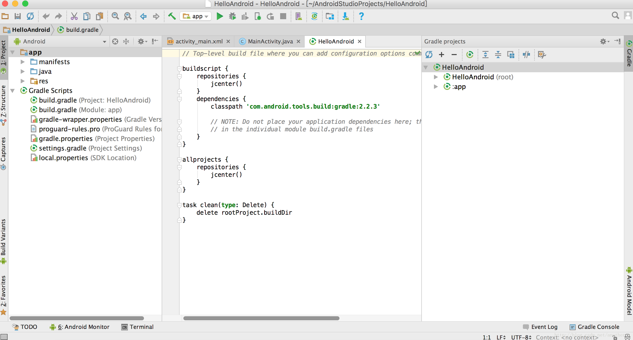Expand the res folder
This screenshot has width=633, height=340.
point(23,81)
